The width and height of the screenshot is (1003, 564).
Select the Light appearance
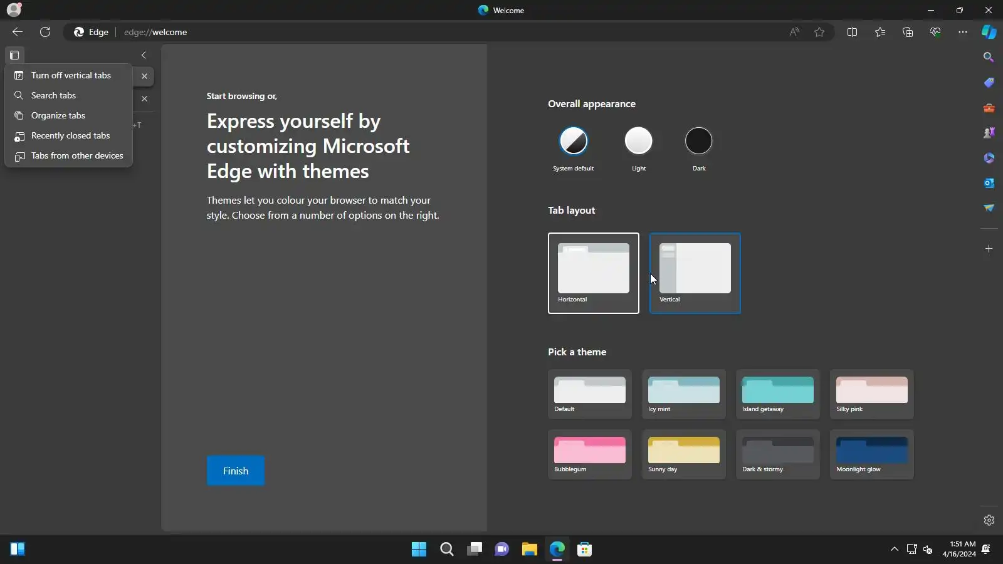639,141
